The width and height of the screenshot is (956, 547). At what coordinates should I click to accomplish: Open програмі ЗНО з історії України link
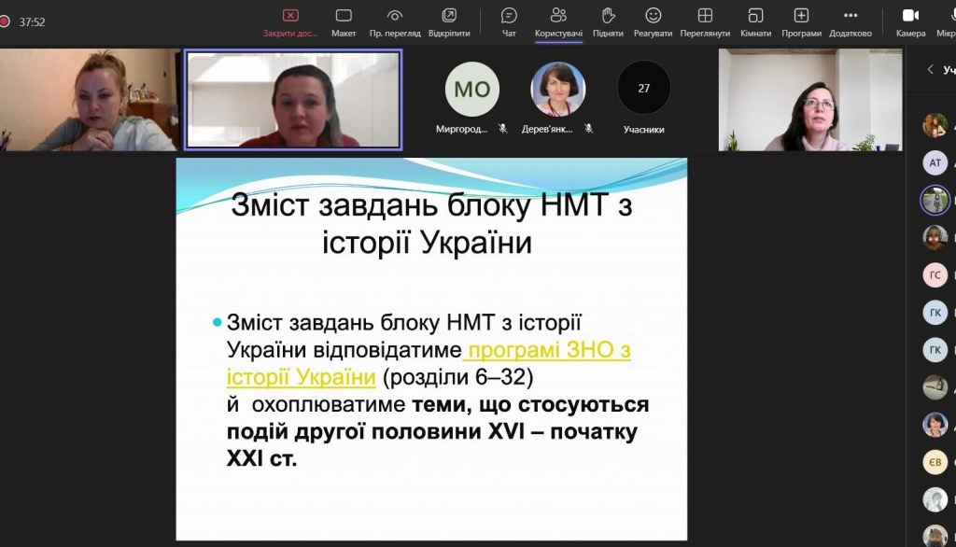tap(429, 363)
